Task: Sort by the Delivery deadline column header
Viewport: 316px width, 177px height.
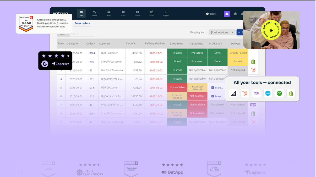Action: 155,43
